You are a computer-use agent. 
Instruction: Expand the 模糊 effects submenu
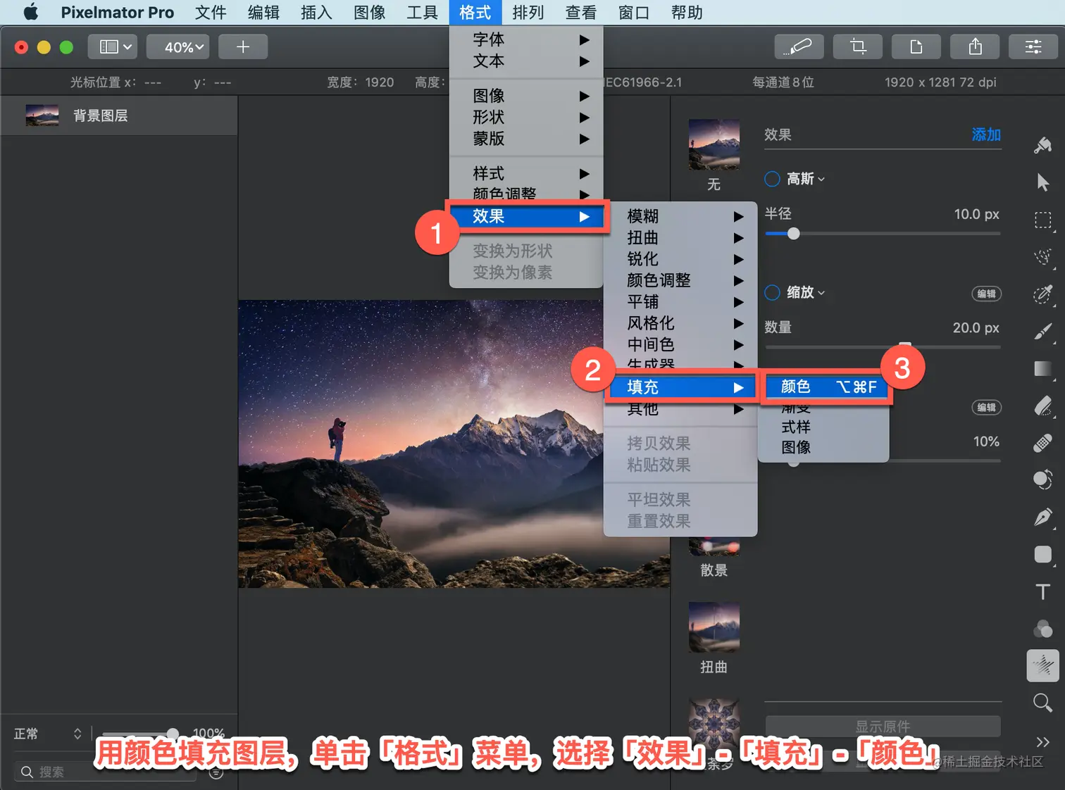[x=680, y=216]
